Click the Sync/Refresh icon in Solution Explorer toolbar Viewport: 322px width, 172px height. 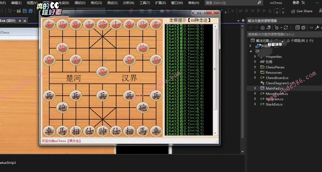286,28
